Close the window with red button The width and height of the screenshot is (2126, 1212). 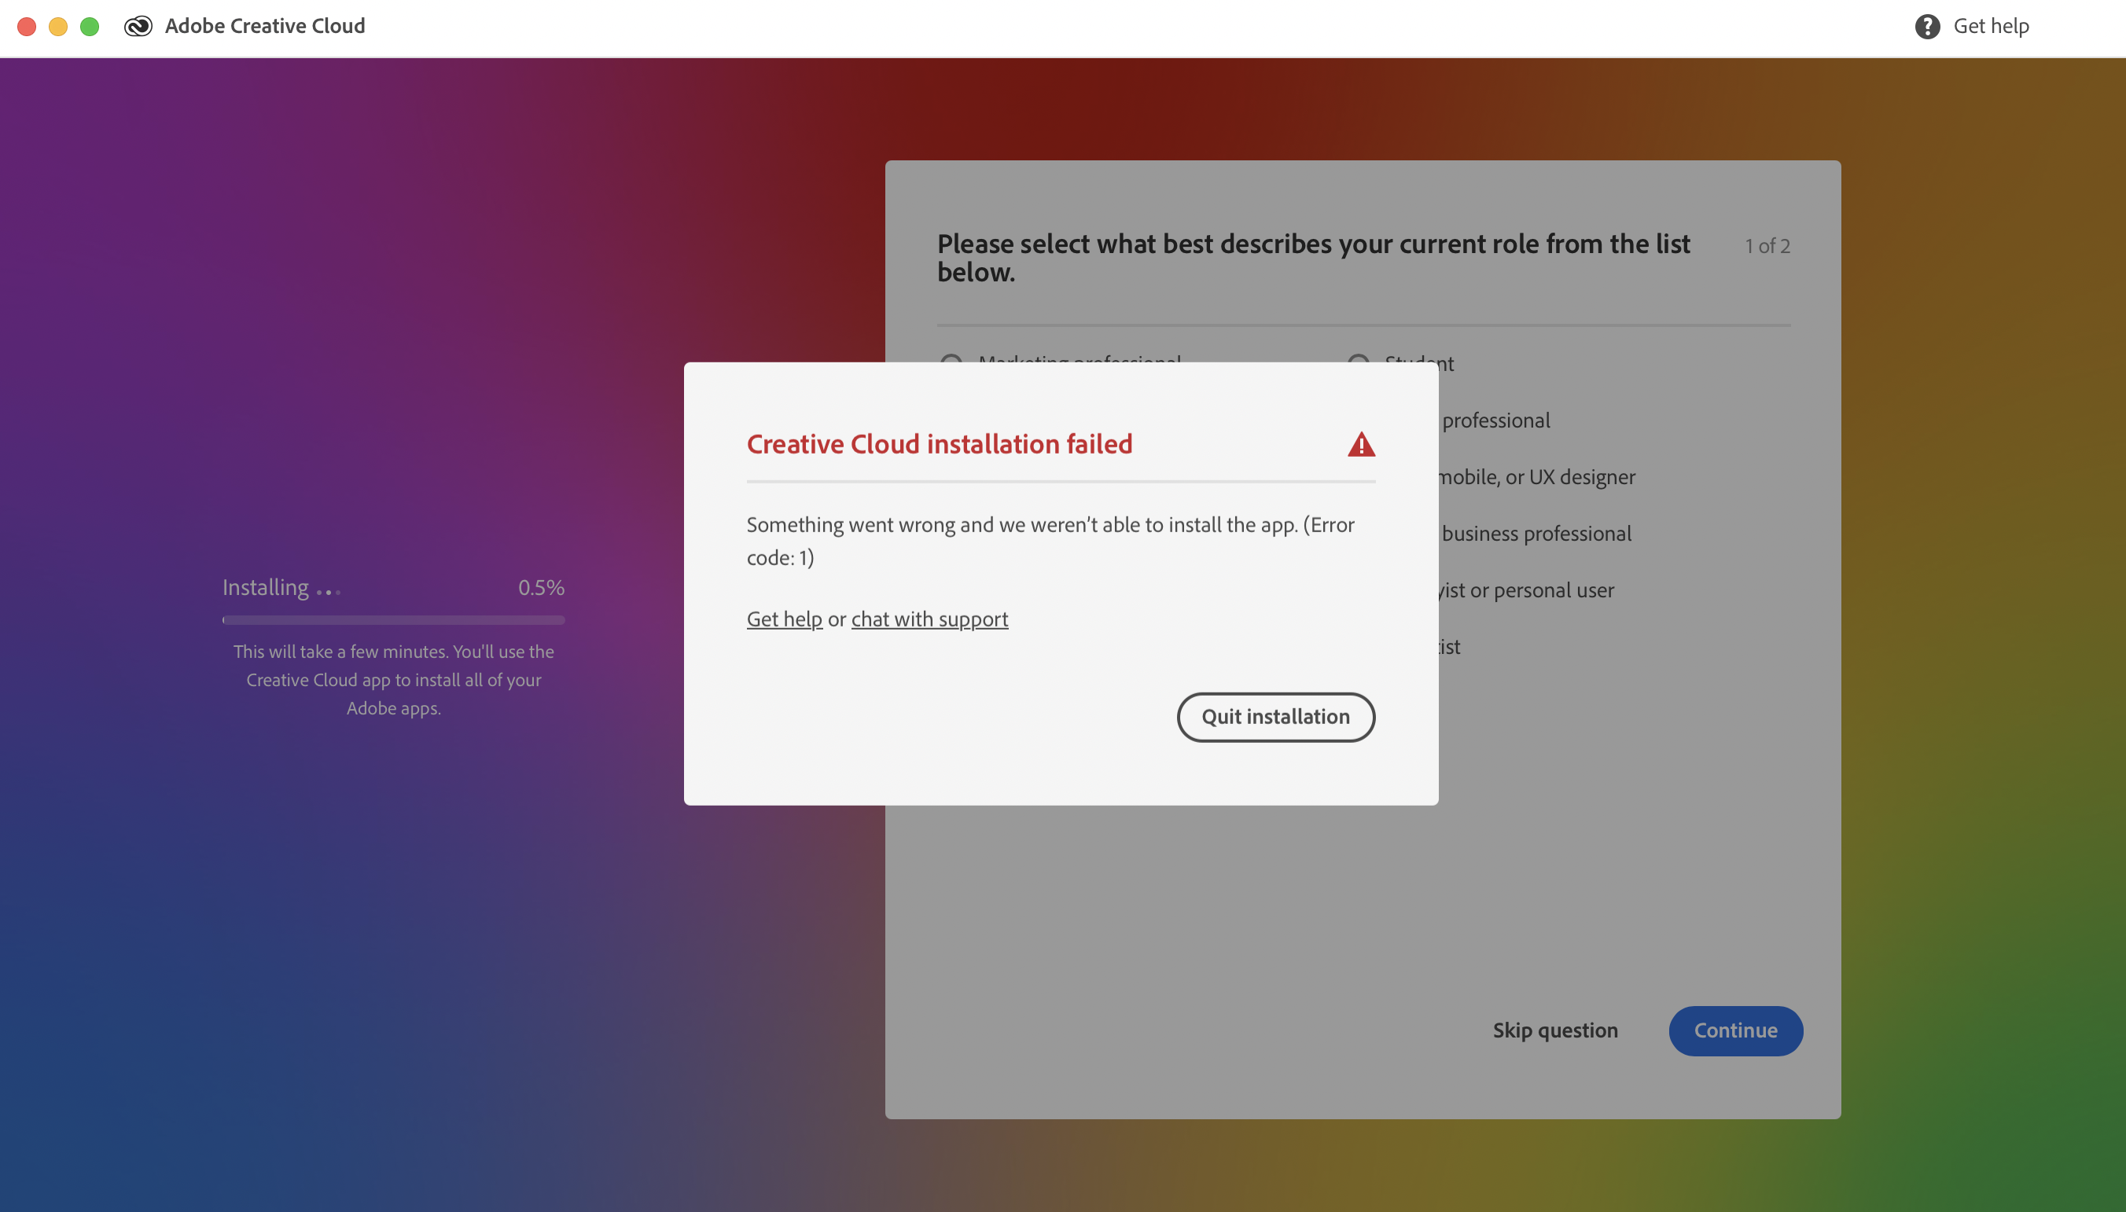click(x=27, y=27)
